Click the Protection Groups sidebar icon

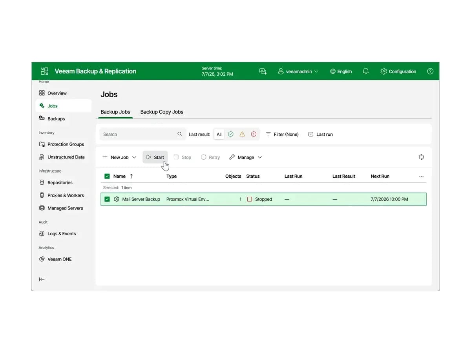pyautogui.click(x=42, y=144)
